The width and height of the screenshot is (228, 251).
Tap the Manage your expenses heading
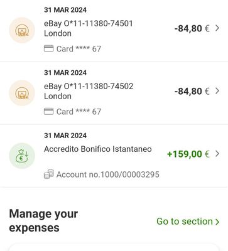click(x=43, y=221)
